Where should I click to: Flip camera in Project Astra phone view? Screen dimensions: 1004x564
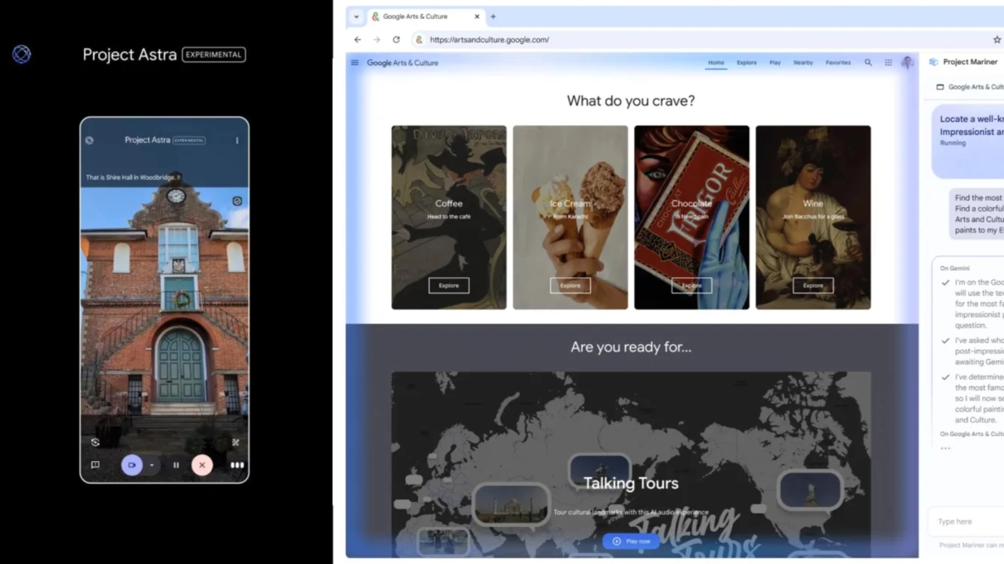pyautogui.click(x=95, y=442)
